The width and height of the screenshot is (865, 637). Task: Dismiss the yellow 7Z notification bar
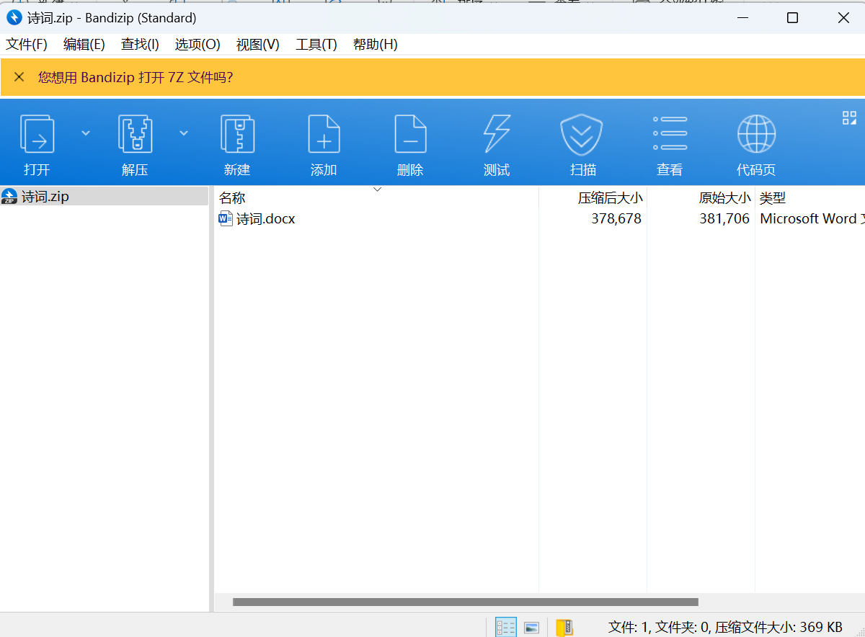point(19,77)
